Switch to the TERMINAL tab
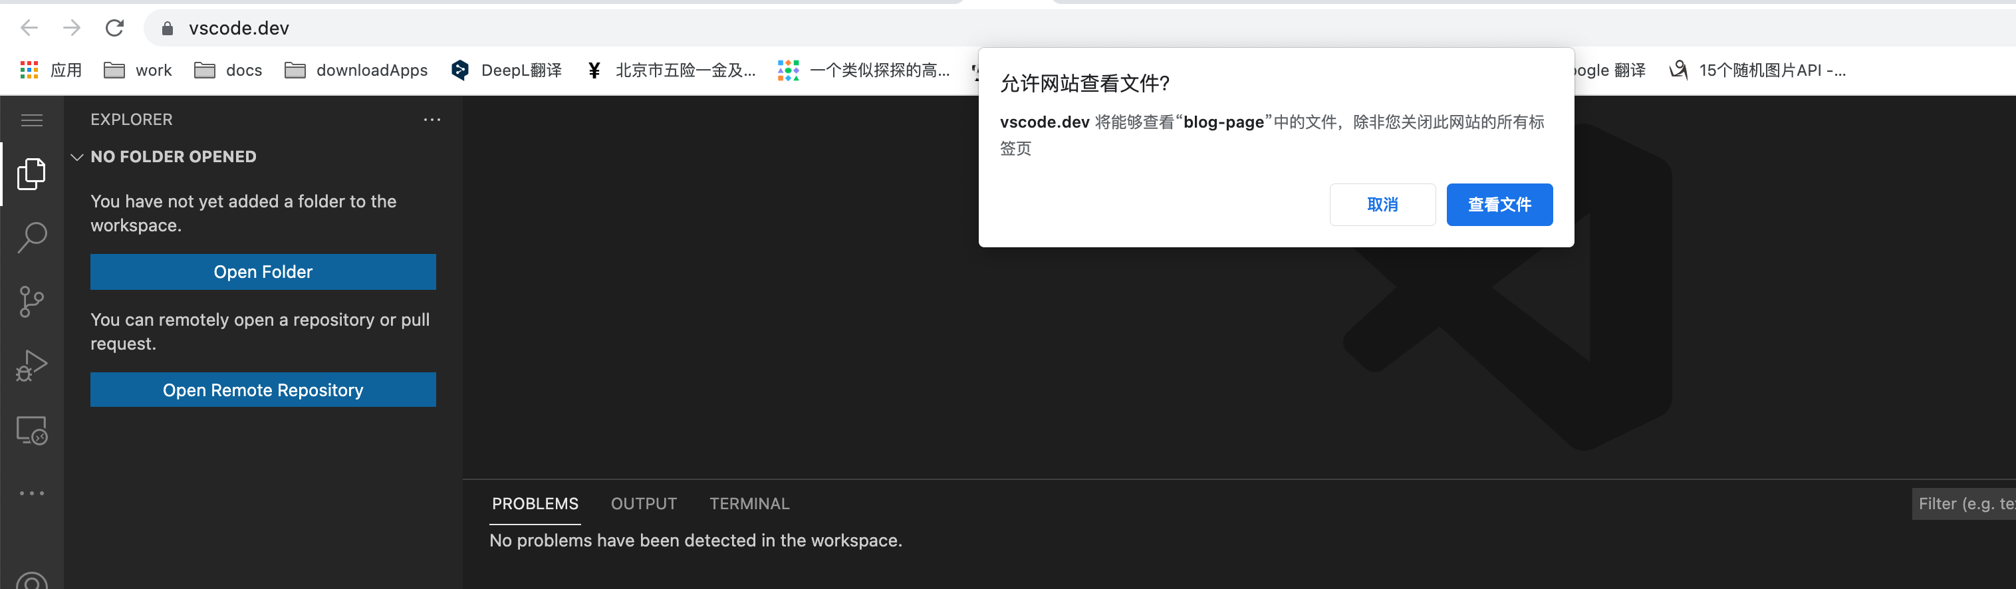This screenshot has width=2016, height=589. (750, 504)
